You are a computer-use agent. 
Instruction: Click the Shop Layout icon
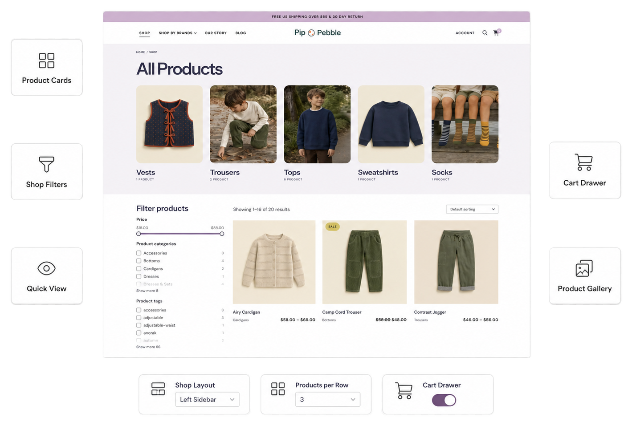[x=158, y=389]
